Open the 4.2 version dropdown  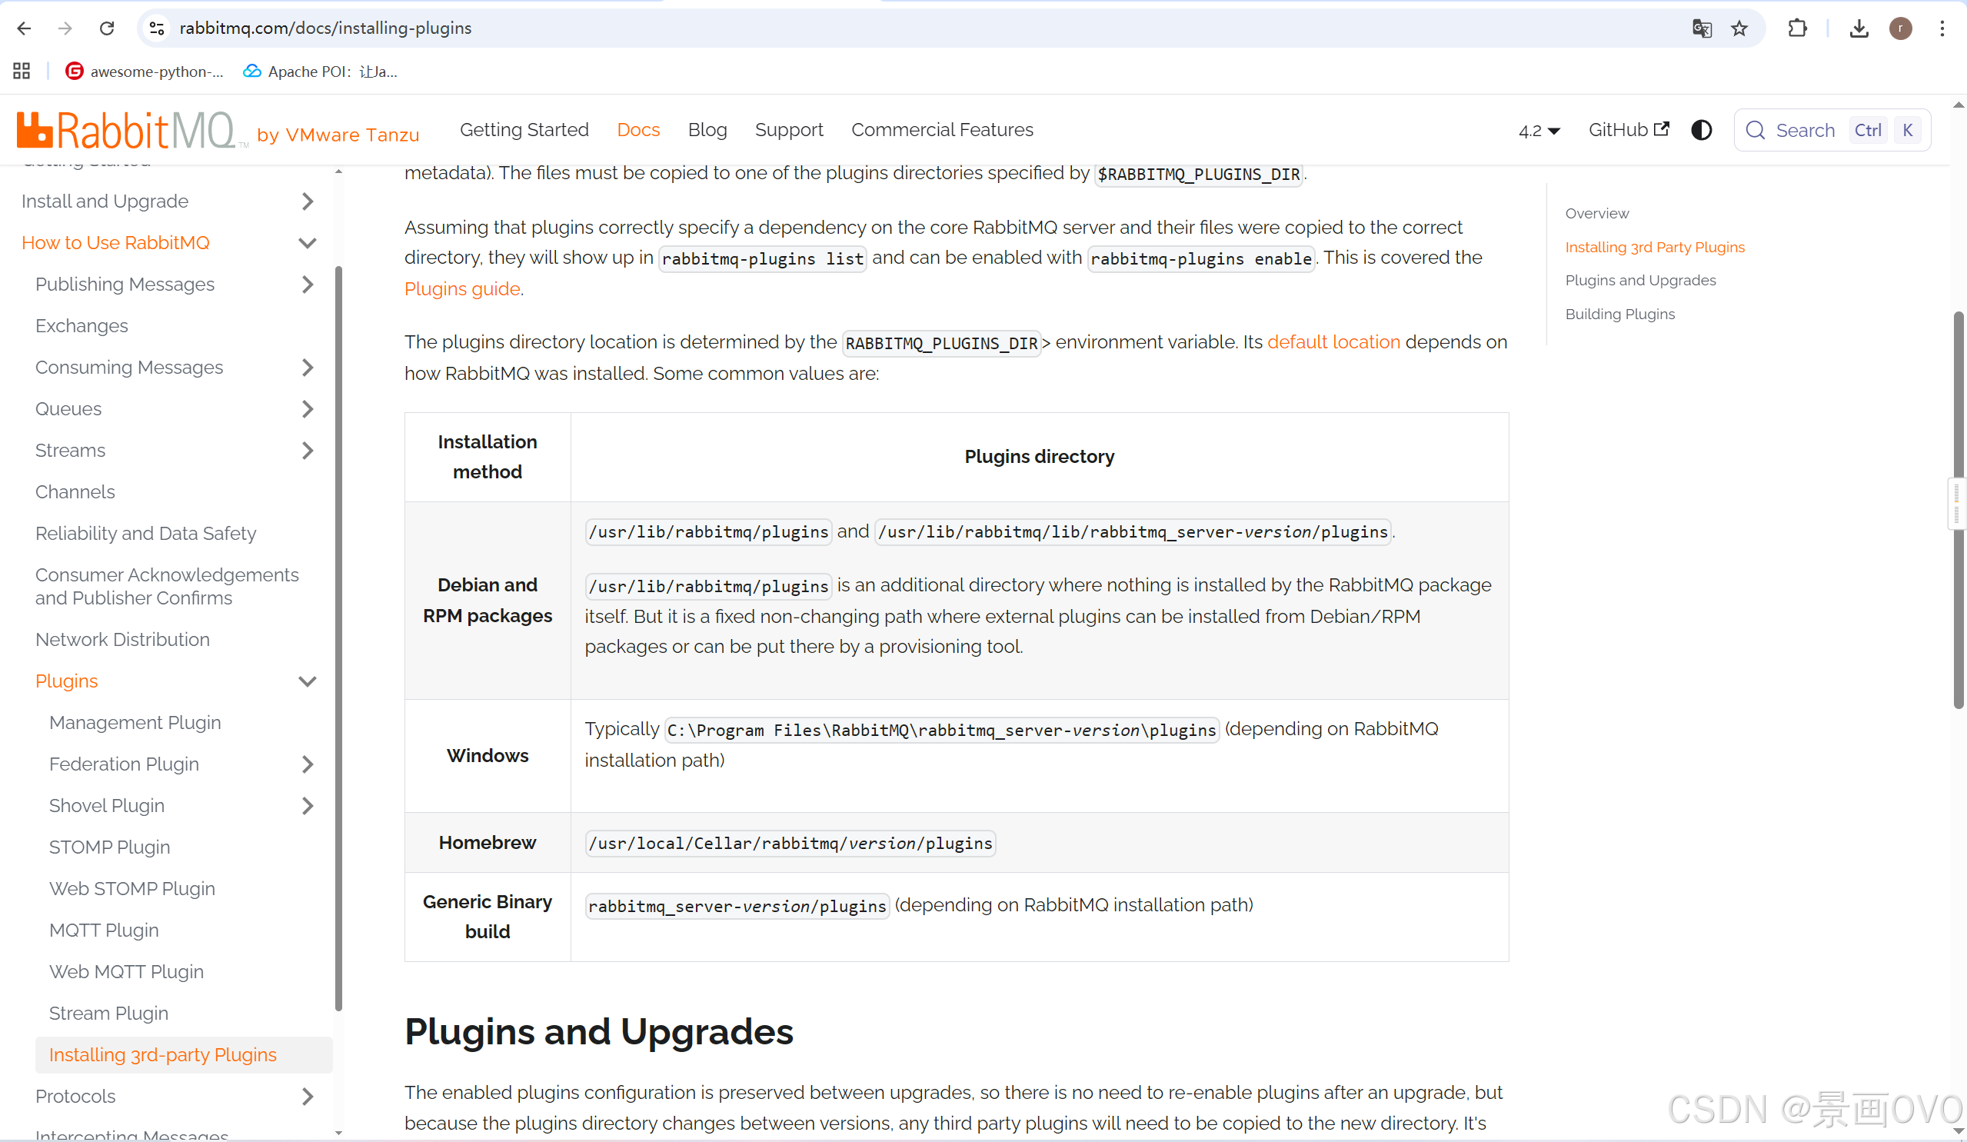click(1539, 131)
